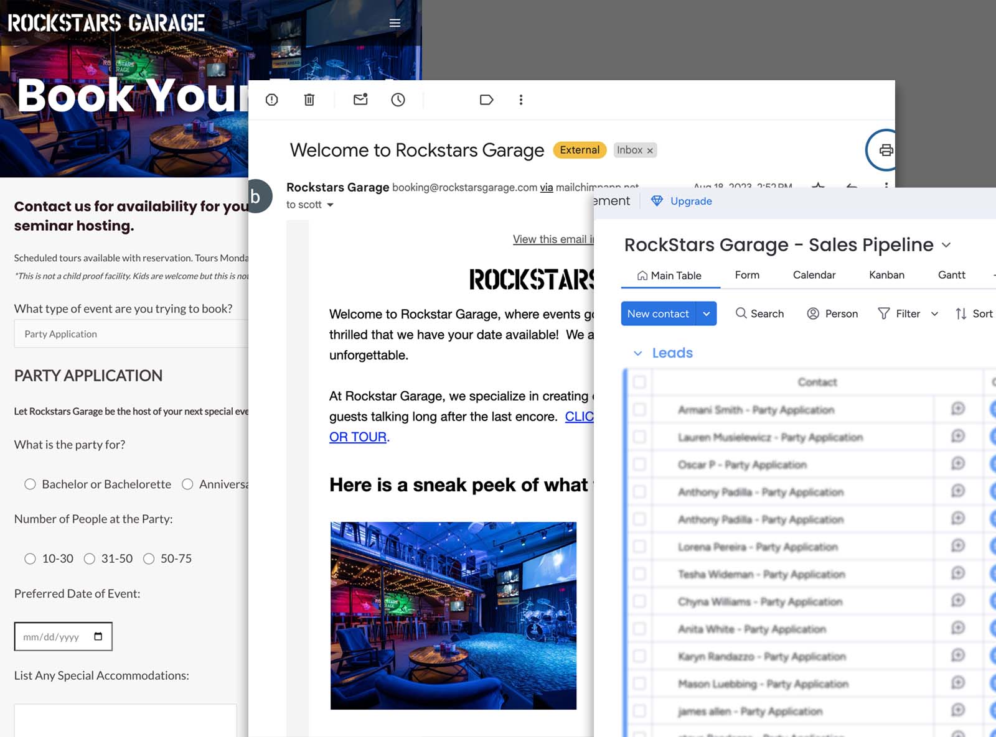Open the email more options menu
996x737 pixels.
(x=521, y=100)
